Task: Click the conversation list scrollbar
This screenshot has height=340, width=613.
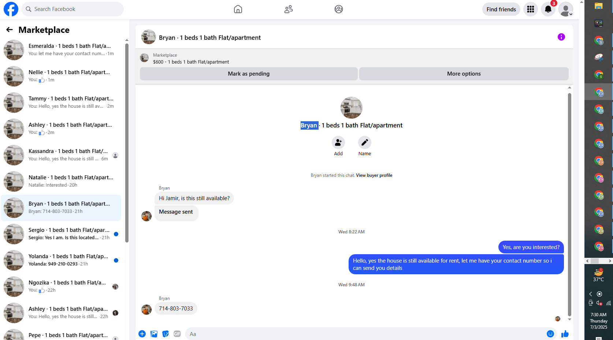Action: click(x=127, y=142)
